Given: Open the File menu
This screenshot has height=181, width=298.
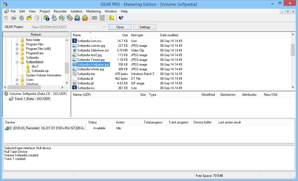Looking at the screenshot, I should [13, 11].
